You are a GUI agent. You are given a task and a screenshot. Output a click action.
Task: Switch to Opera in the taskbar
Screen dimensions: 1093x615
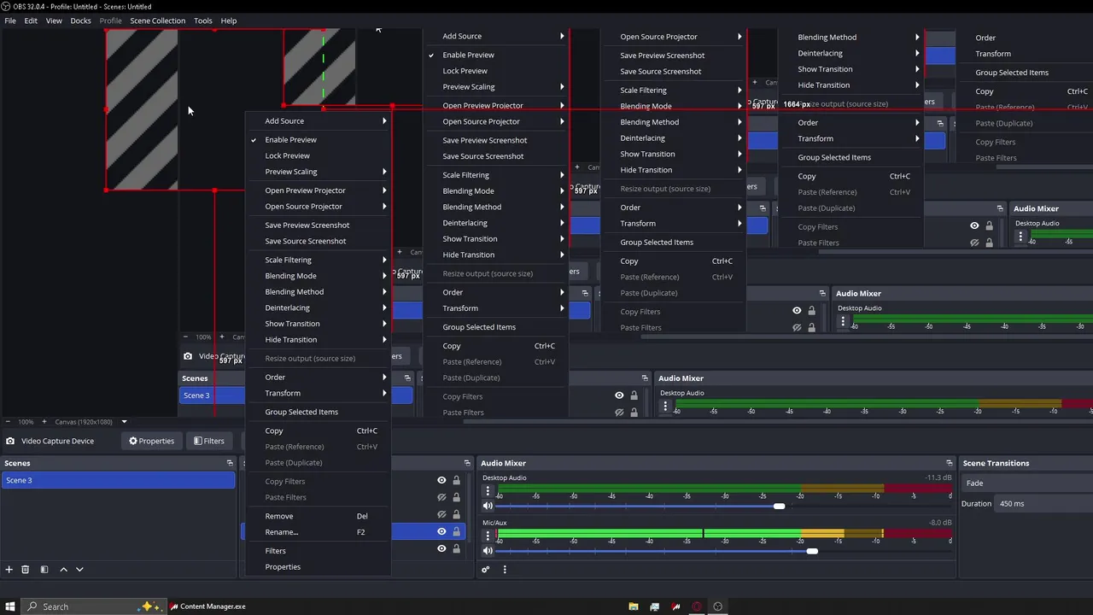697,606
